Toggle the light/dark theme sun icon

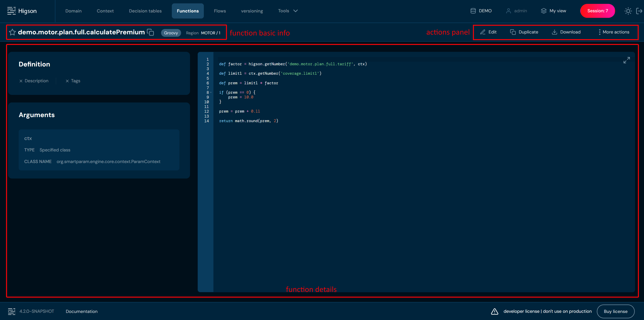point(628,11)
